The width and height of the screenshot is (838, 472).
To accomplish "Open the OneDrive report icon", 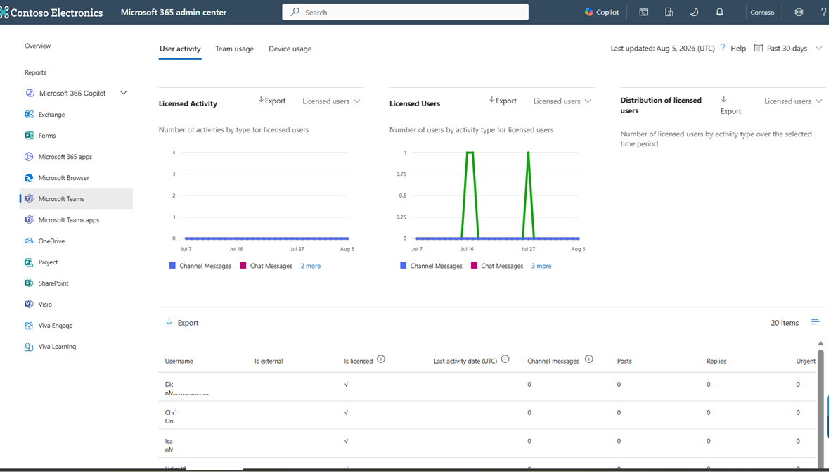I will pos(29,241).
